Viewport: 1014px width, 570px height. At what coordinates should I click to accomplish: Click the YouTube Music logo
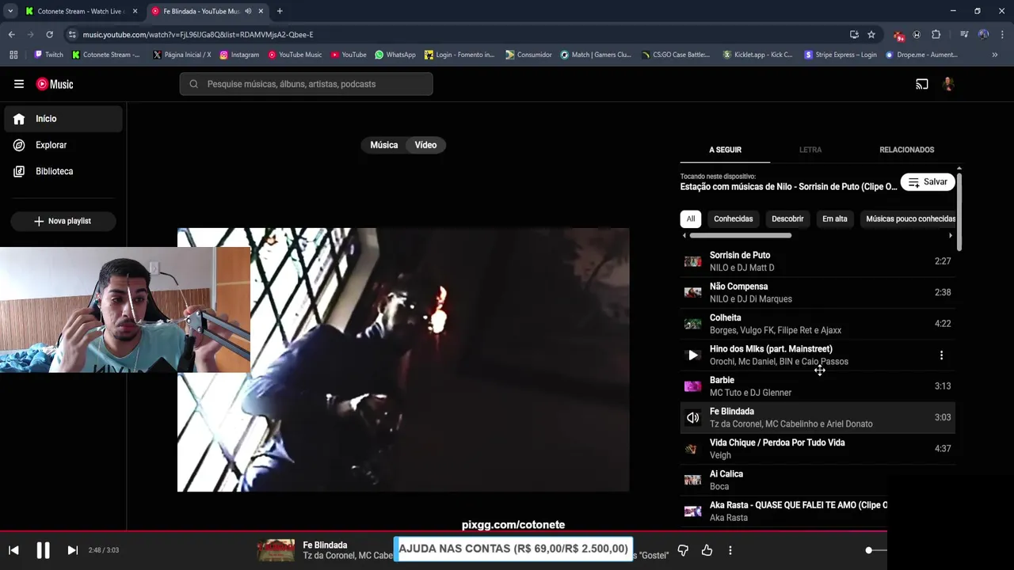pyautogui.click(x=55, y=84)
